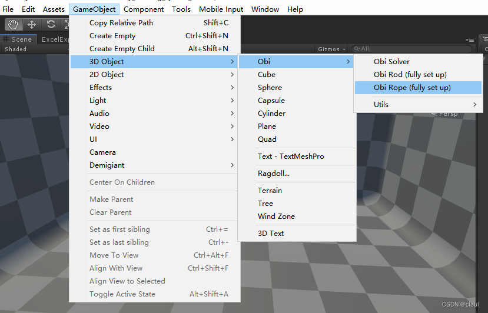
Task: Choose Obi Solver
Action: point(419,62)
